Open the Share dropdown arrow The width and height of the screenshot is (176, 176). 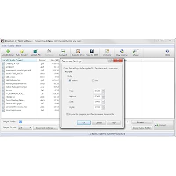(x=138, y=50)
